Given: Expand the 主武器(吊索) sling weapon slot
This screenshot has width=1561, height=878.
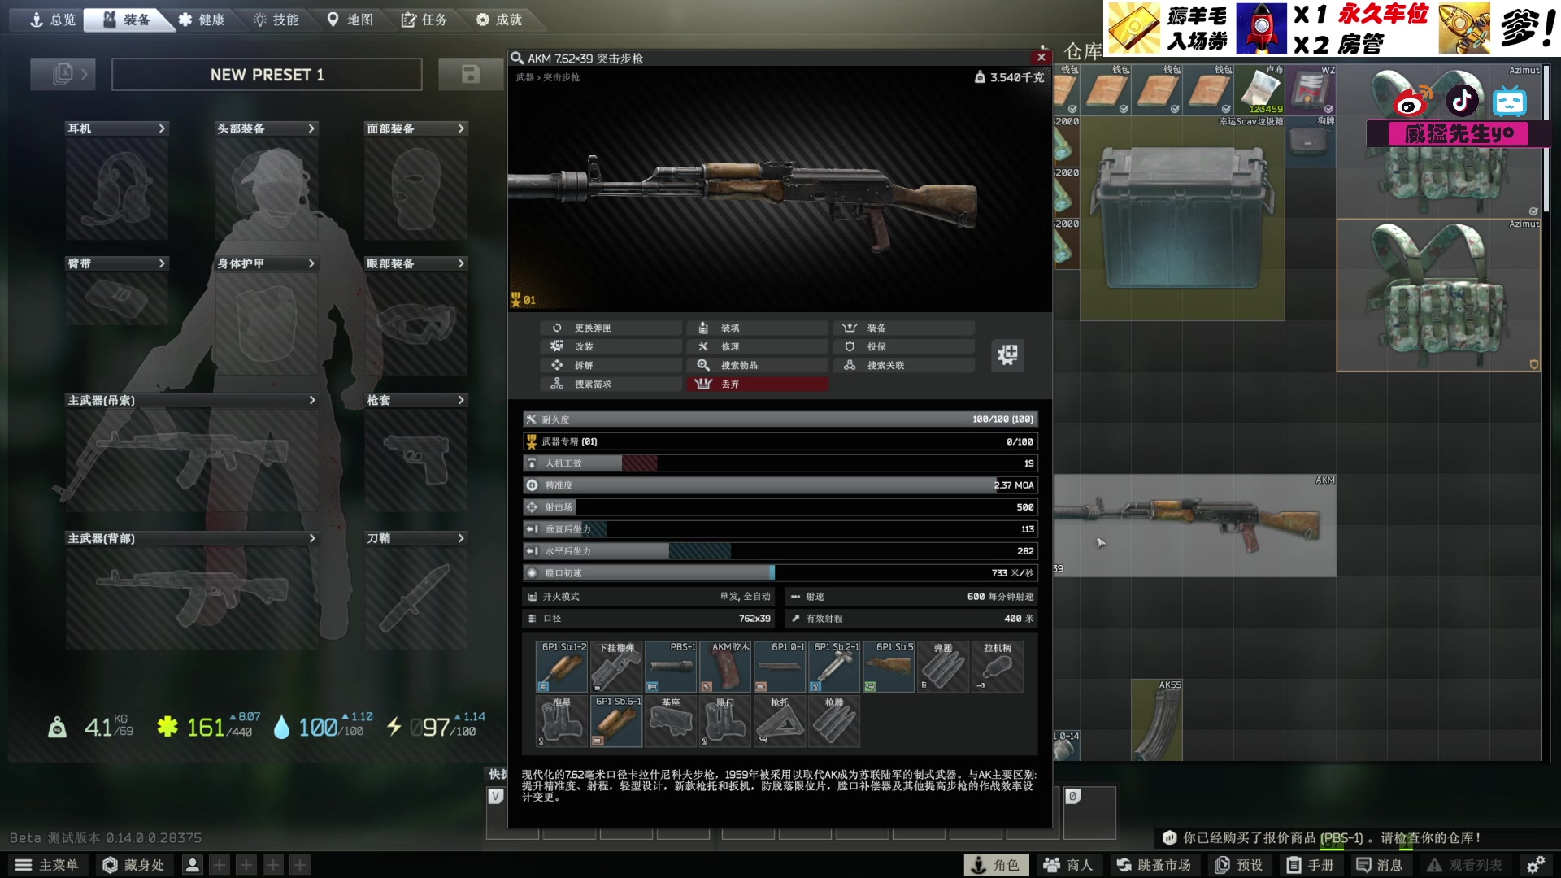Looking at the screenshot, I should (192, 400).
